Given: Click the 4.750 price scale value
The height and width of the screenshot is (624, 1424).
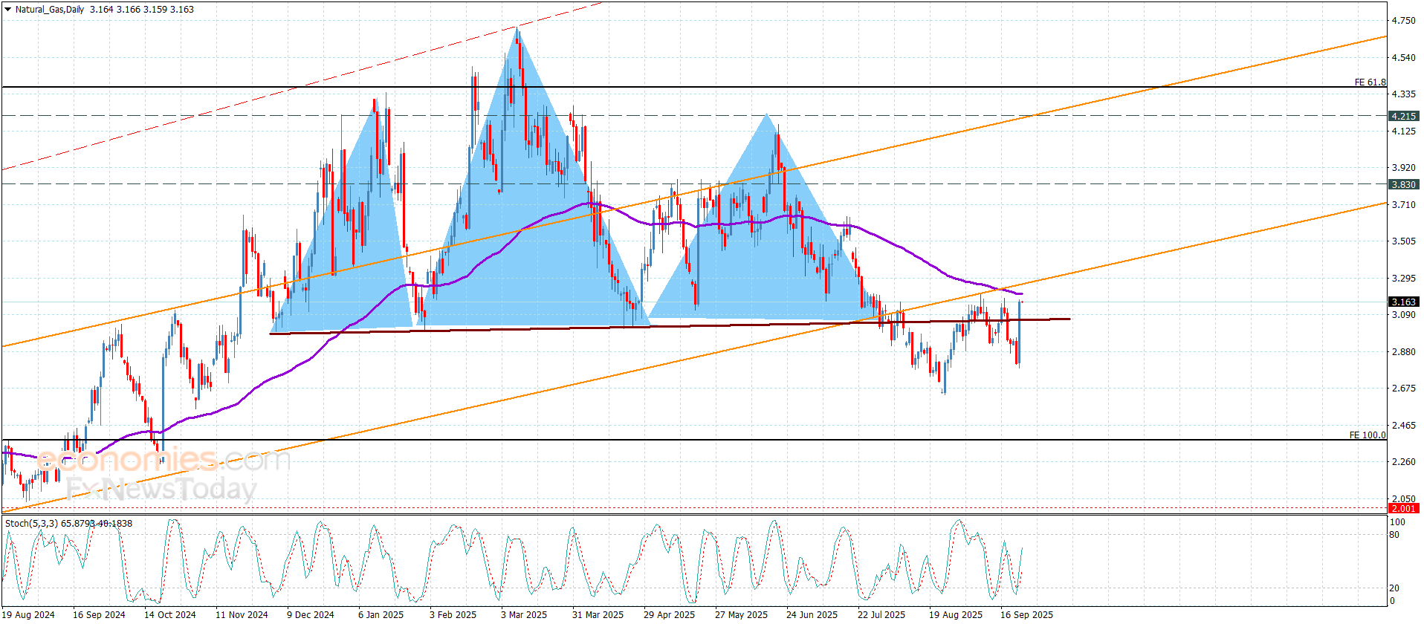Looking at the screenshot, I should click(x=1403, y=21).
